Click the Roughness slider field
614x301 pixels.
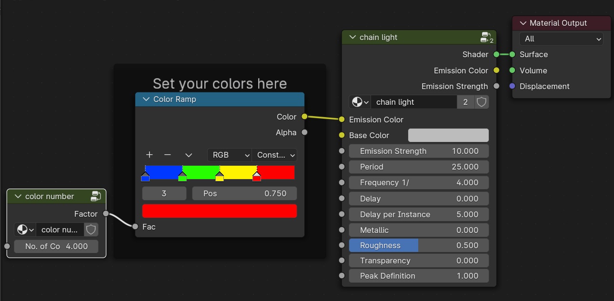[x=419, y=245]
